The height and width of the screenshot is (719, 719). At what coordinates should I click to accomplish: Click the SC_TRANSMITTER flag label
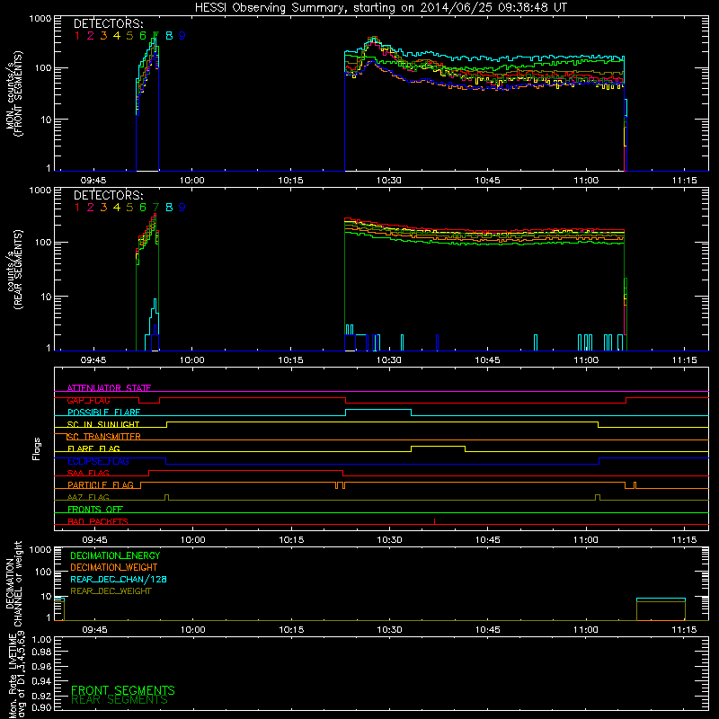(x=103, y=437)
